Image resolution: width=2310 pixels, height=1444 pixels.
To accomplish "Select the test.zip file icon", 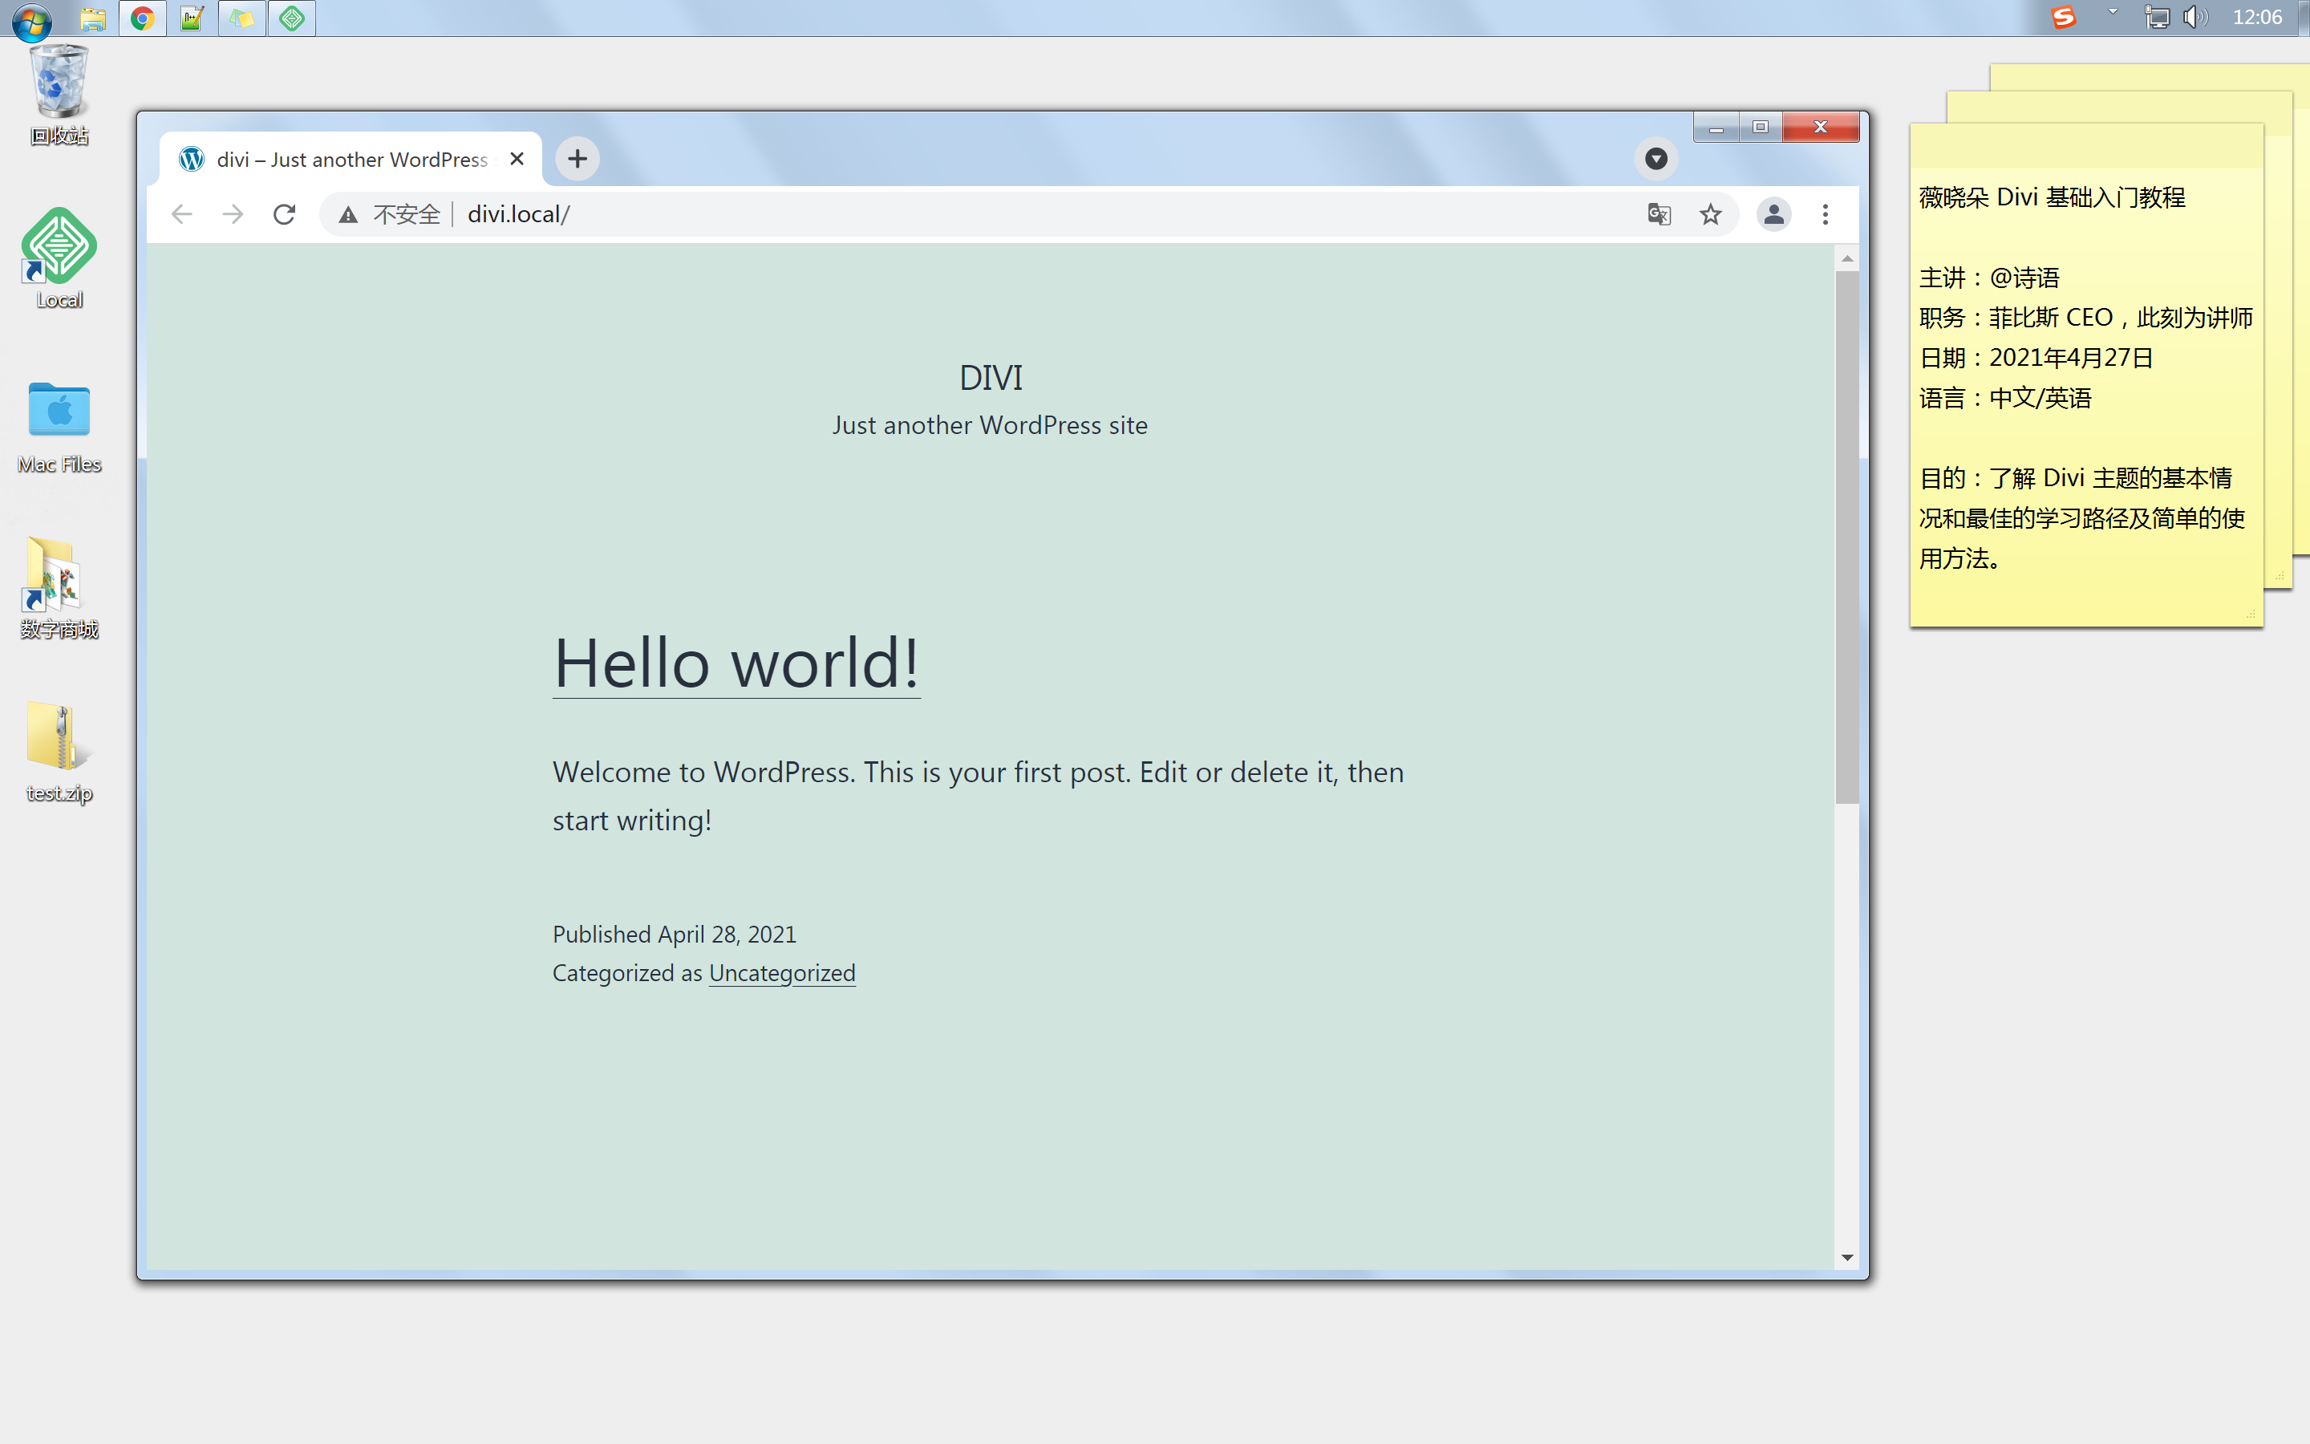I will 59,752.
